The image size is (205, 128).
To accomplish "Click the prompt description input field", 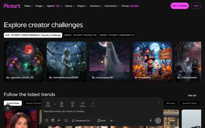I will coord(102,111).
